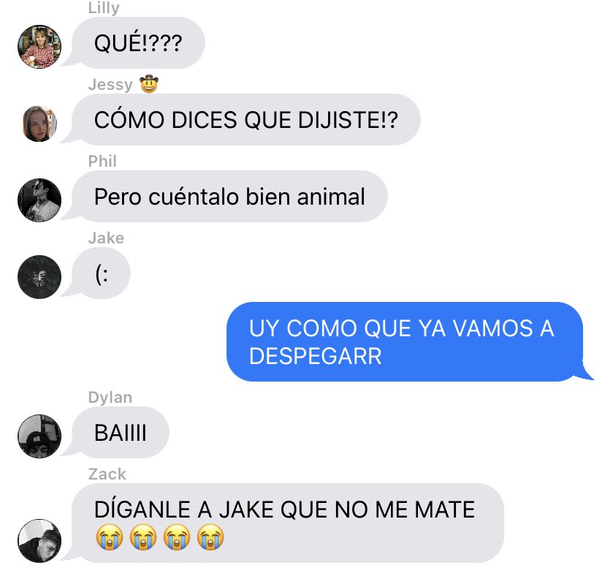Tap the last crying emoji in Zack's message
The height and width of the screenshot is (568, 605).
tap(210, 537)
